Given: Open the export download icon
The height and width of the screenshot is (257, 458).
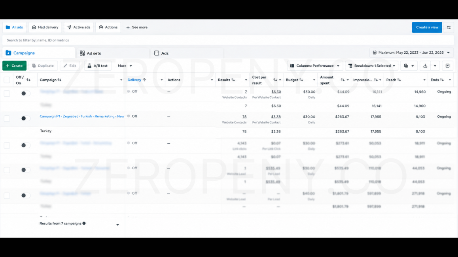Looking at the screenshot, I should click(x=425, y=66).
